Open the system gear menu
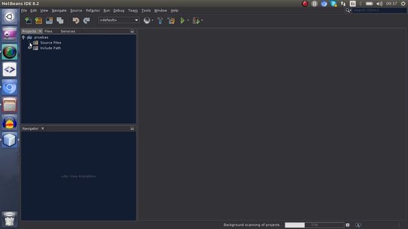This screenshot has width=408, height=229. pos(403,4)
